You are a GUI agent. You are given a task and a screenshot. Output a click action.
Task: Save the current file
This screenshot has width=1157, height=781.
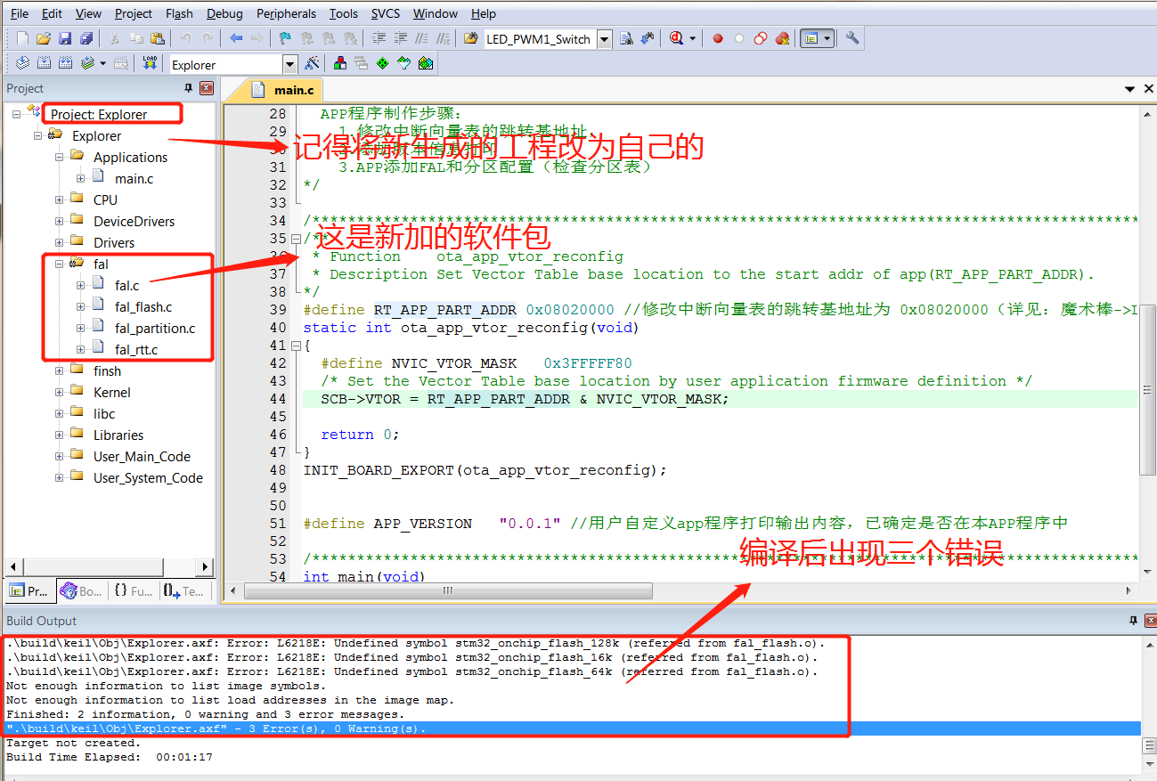click(x=64, y=38)
